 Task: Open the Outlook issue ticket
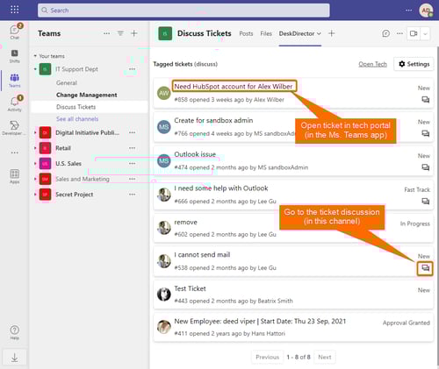[195, 154]
